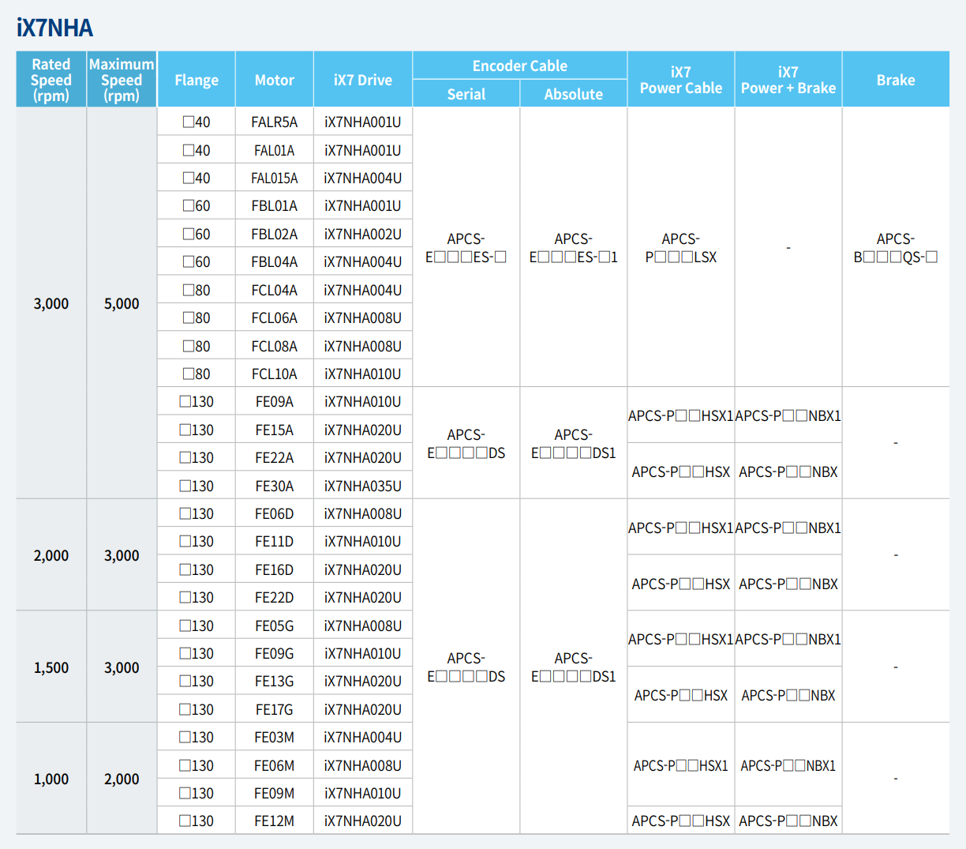Click the APCS-B□□□□QS-□ brake cable code

896,247
